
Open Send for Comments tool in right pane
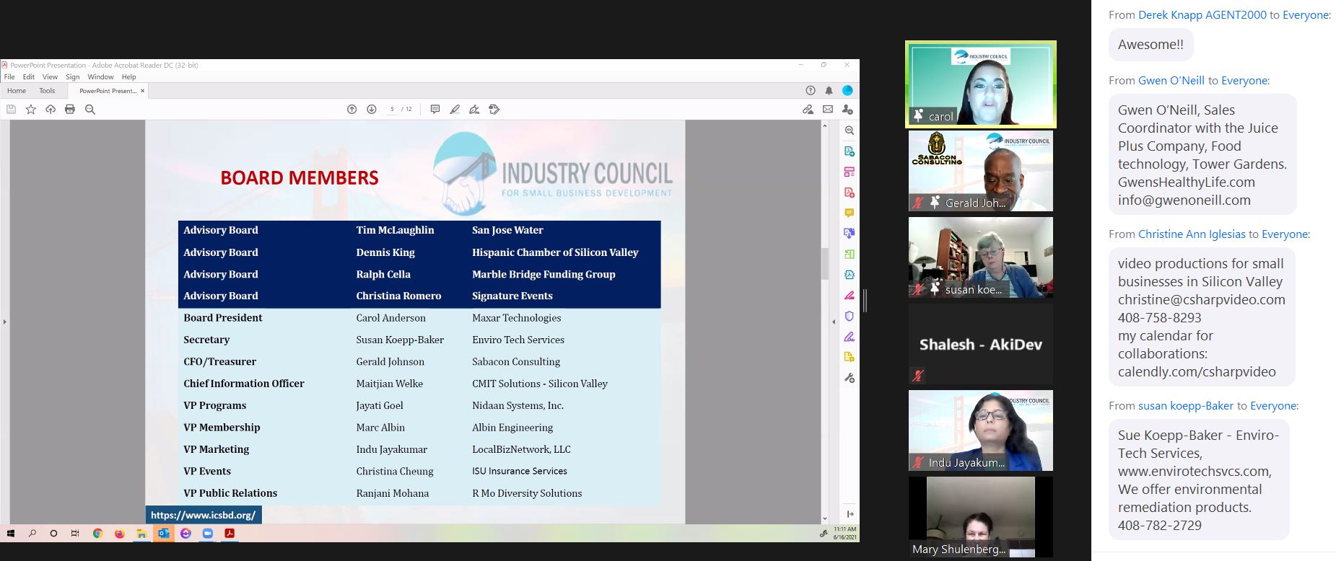[x=850, y=357]
